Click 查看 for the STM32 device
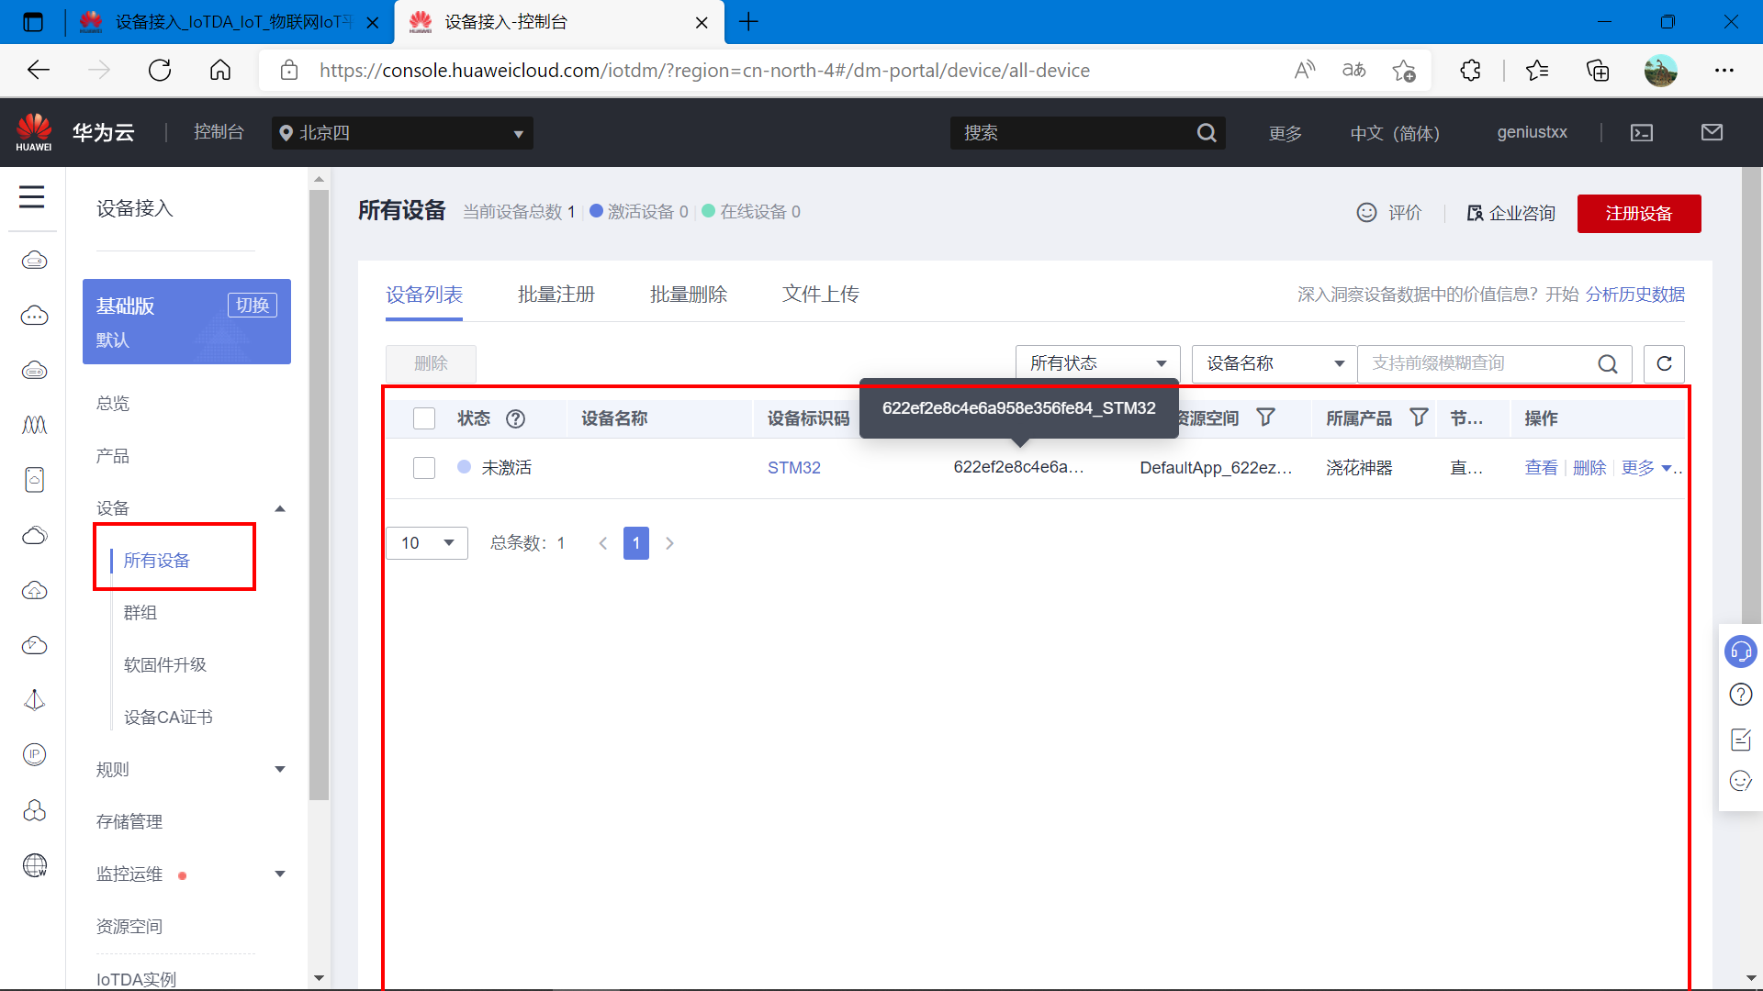1763x991 pixels. (1541, 468)
